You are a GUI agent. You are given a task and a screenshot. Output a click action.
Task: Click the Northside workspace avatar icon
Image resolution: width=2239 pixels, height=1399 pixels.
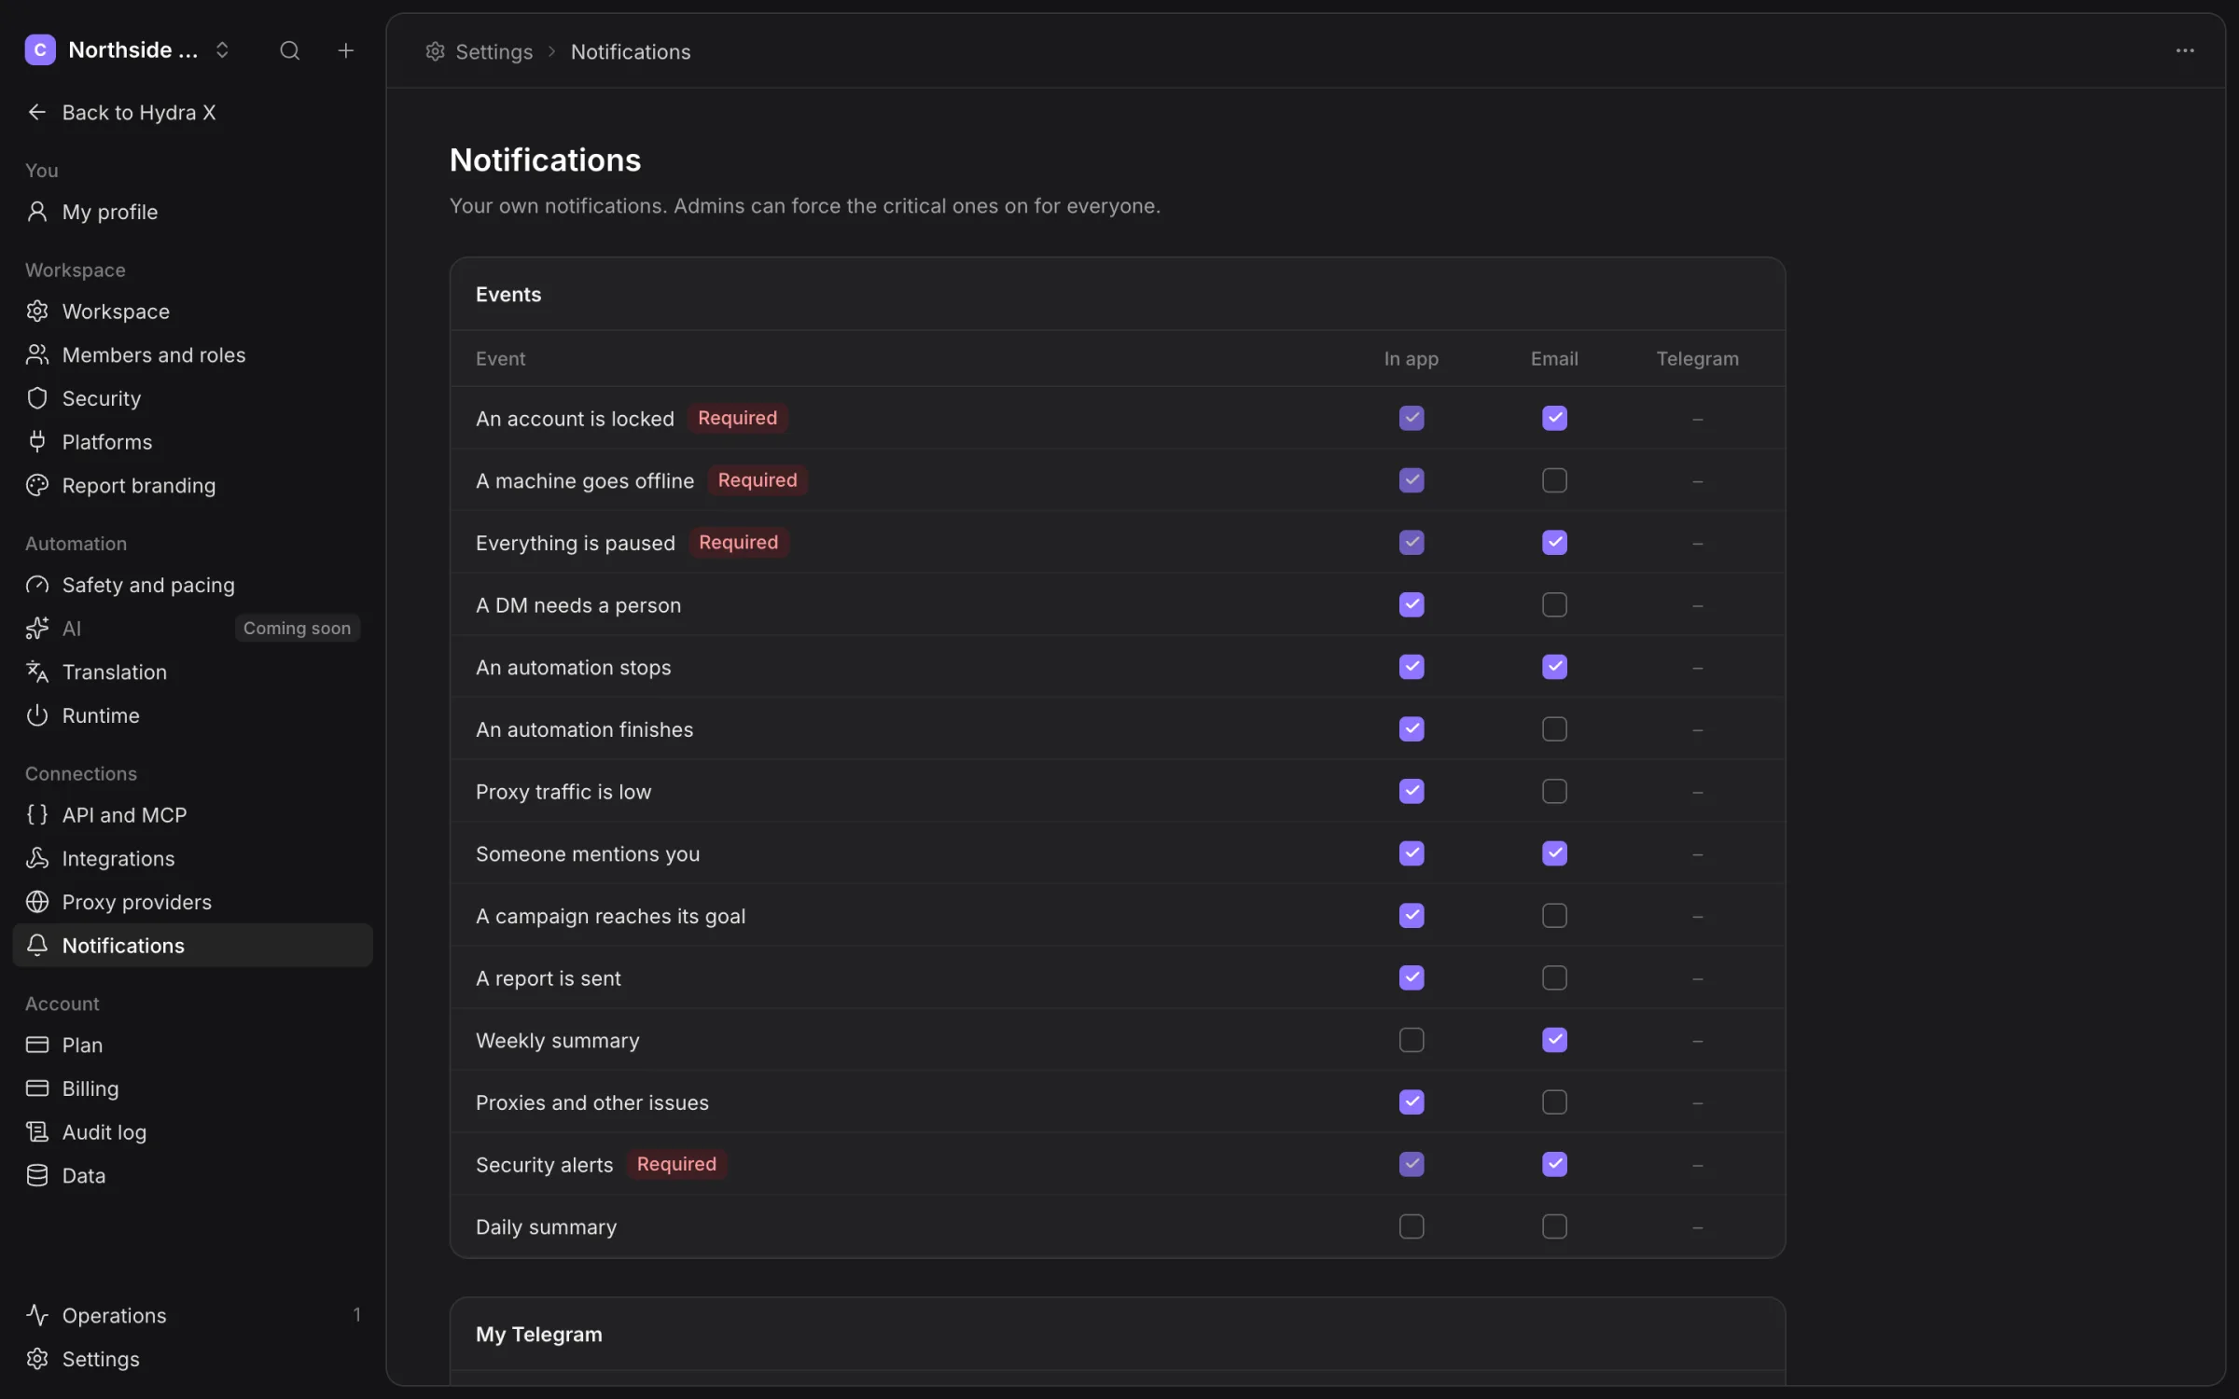coord(40,50)
